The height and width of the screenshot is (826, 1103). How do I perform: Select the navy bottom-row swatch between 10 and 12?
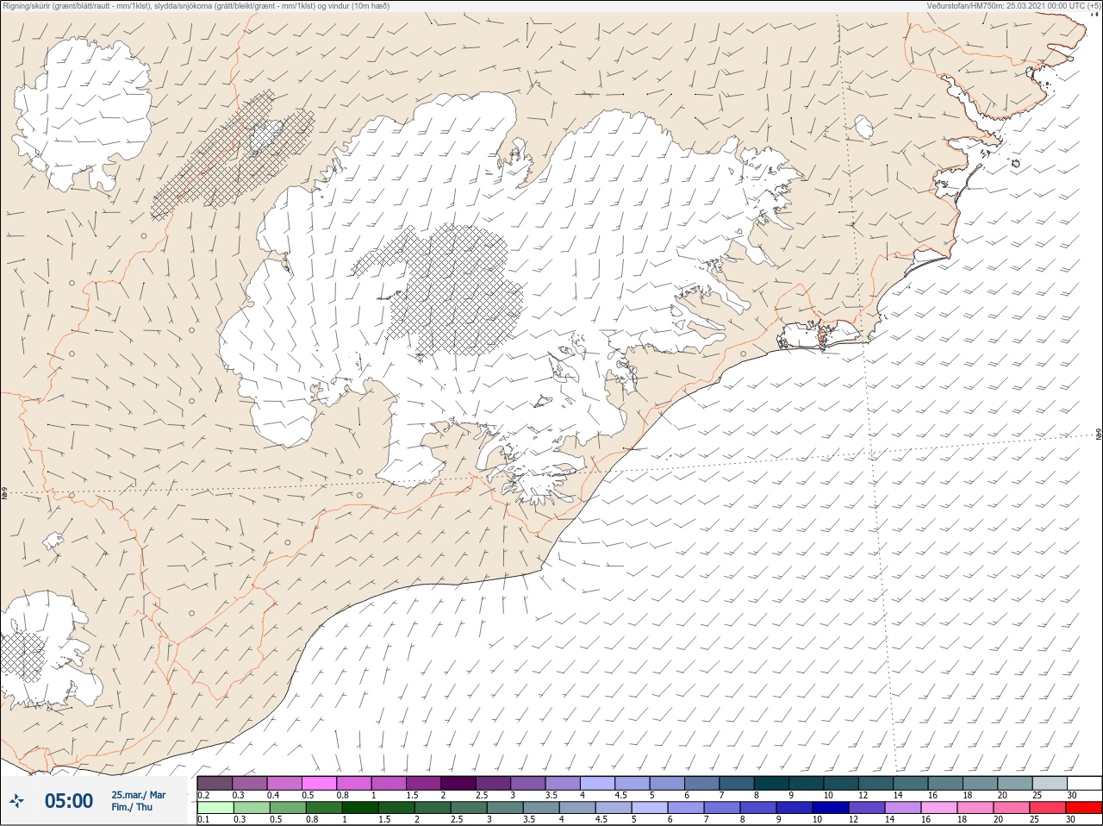(831, 808)
